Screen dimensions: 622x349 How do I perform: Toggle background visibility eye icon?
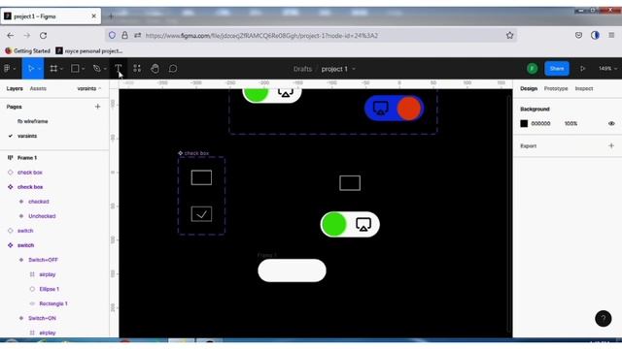coord(611,123)
